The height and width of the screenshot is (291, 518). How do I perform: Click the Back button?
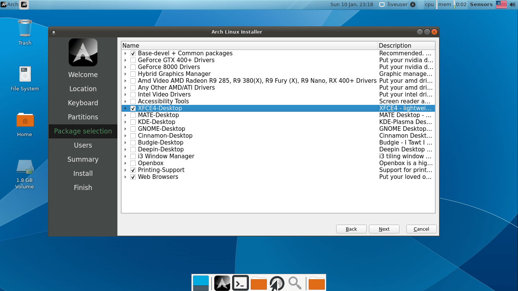tap(351, 229)
